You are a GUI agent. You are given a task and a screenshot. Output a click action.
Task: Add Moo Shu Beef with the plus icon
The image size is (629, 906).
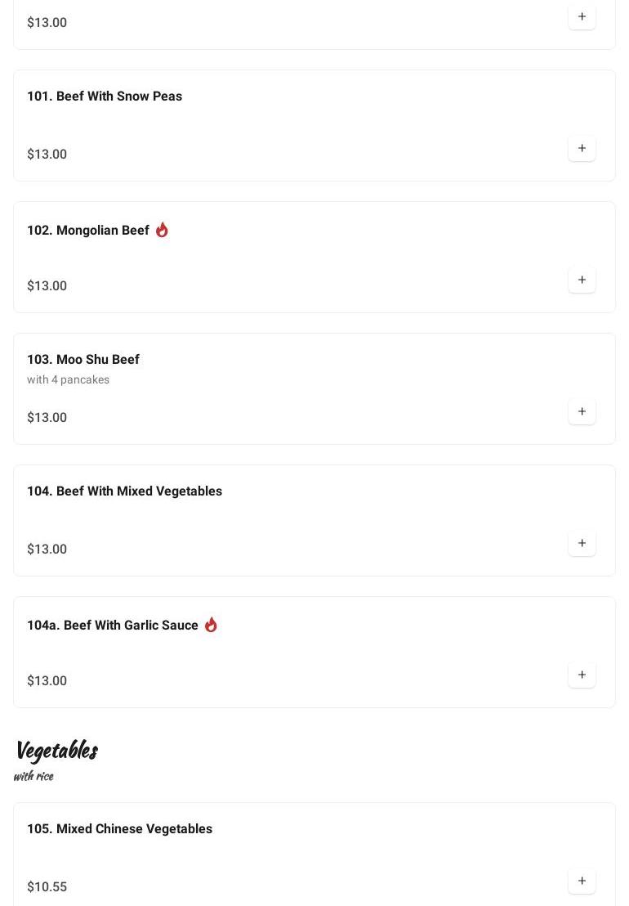point(582,411)
